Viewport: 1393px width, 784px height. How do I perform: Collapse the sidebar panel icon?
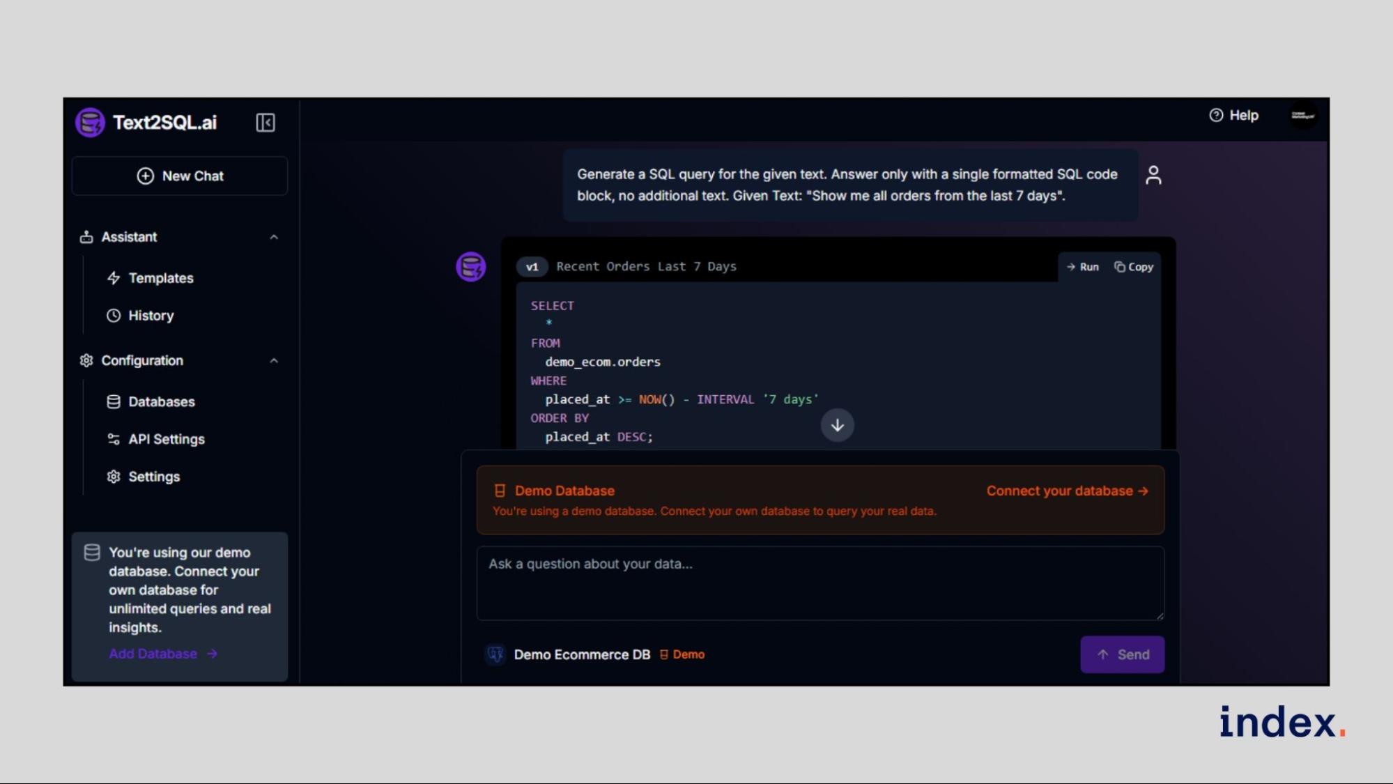265,123
